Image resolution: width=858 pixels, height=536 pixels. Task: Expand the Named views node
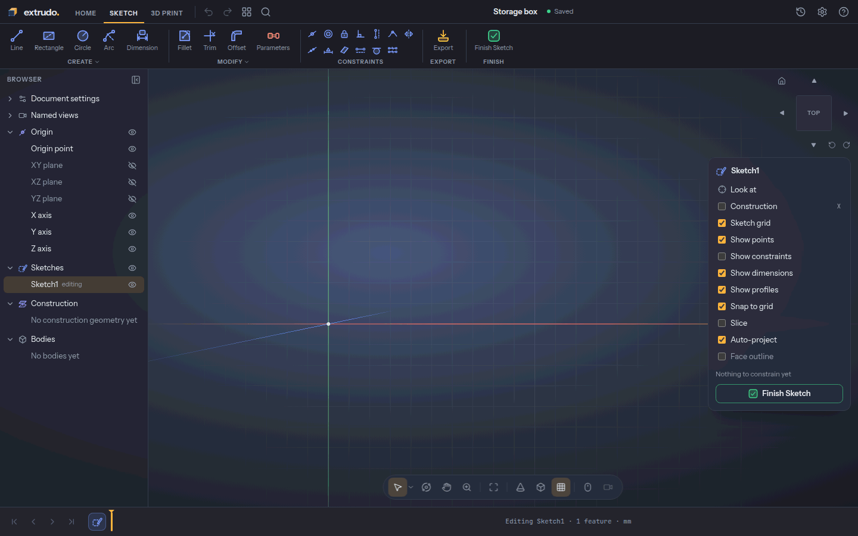click(10, 116)
